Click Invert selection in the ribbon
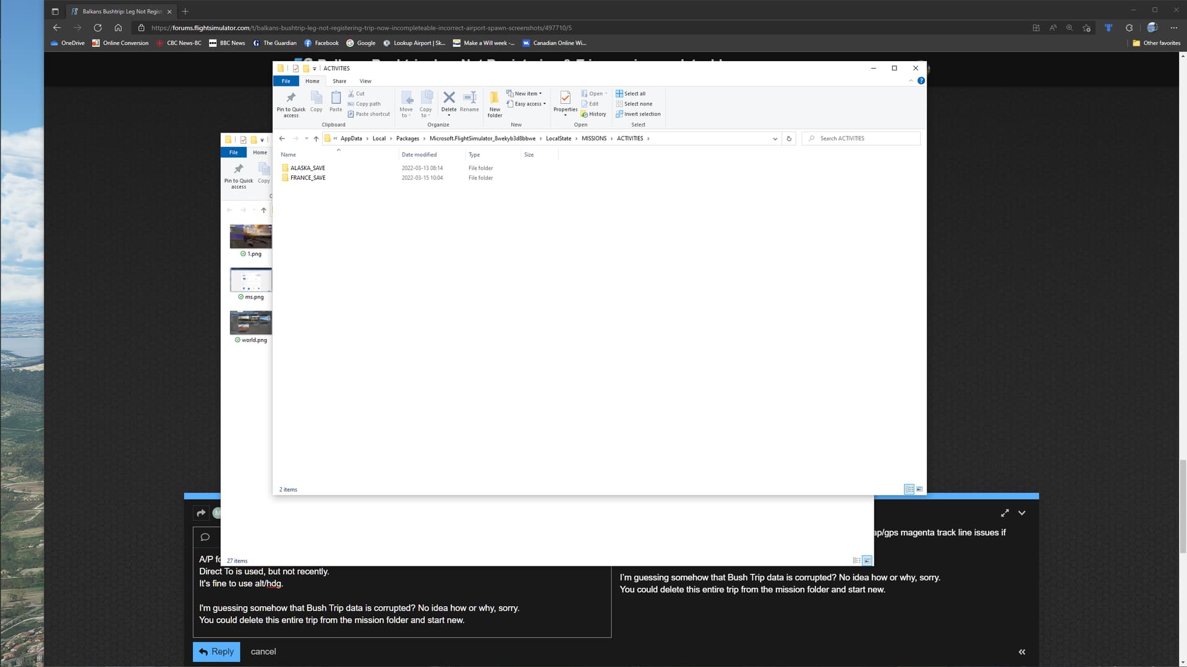The height and width of the screenshot is (667, 1187). coord(639,114)
